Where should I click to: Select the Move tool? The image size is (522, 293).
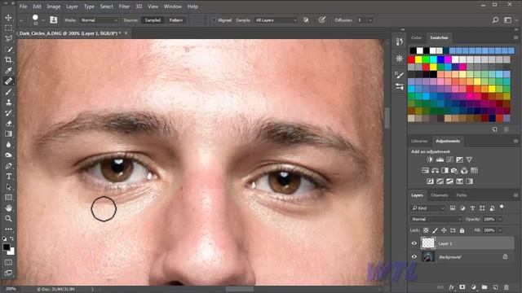[9, 18]
